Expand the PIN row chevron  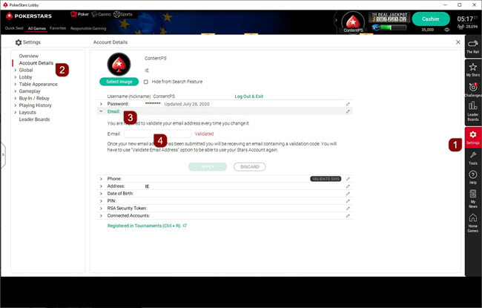point(101,201)
